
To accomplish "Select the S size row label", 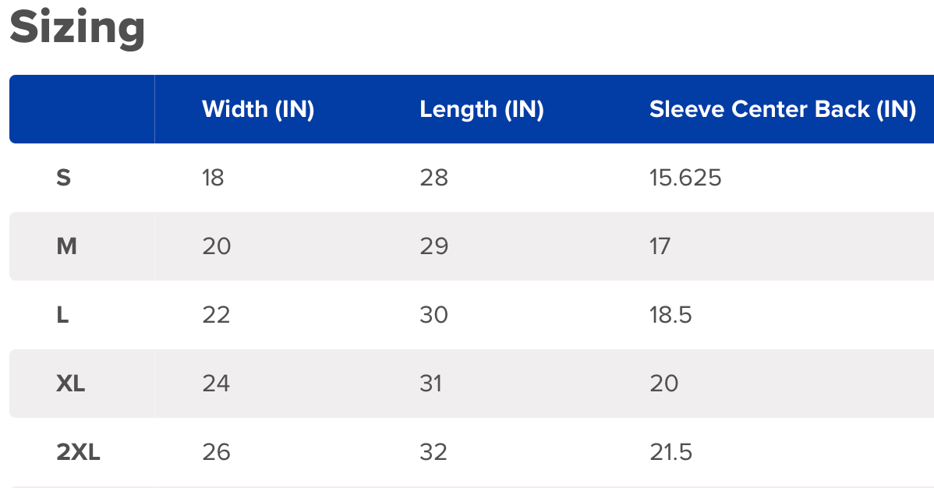I will click(x=64, y=178).
